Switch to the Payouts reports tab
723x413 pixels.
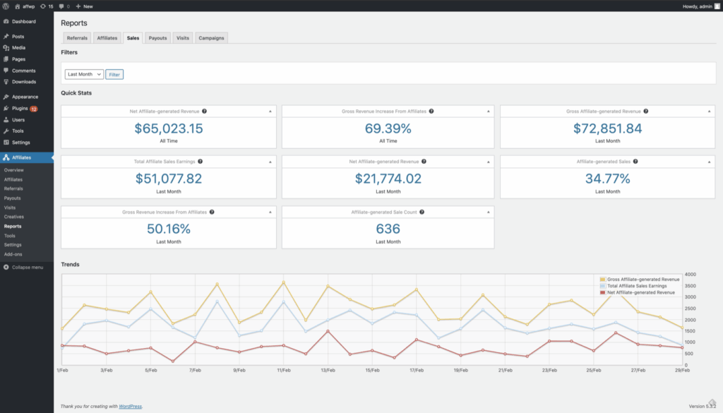coord(157,38)
